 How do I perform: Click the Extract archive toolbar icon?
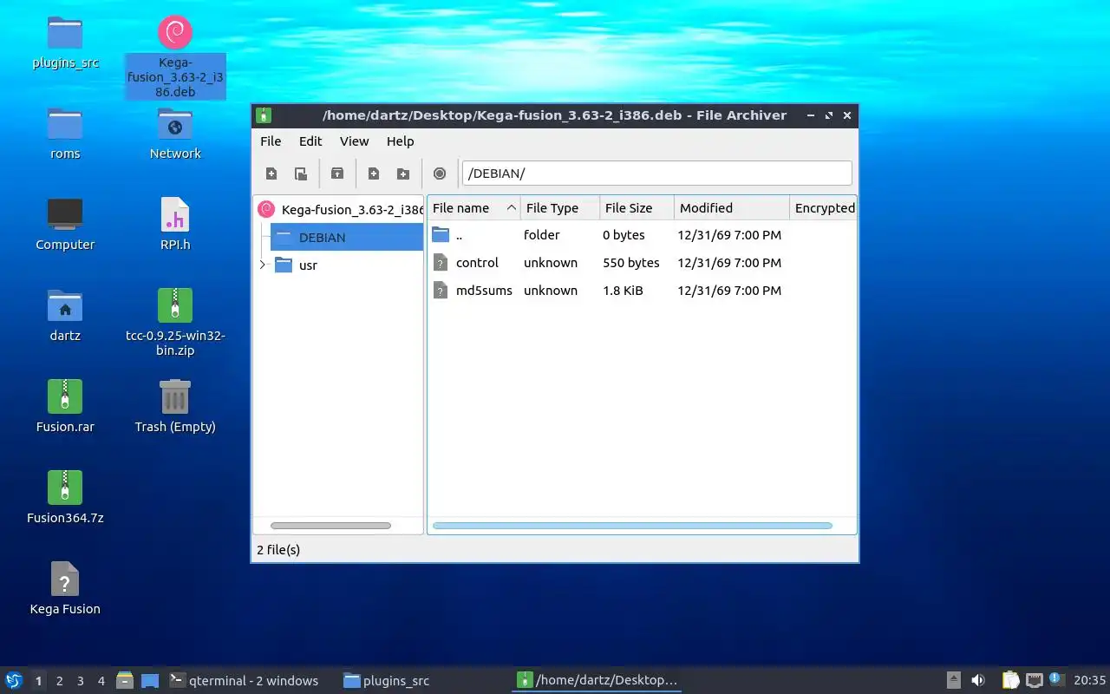click(337, 173)
